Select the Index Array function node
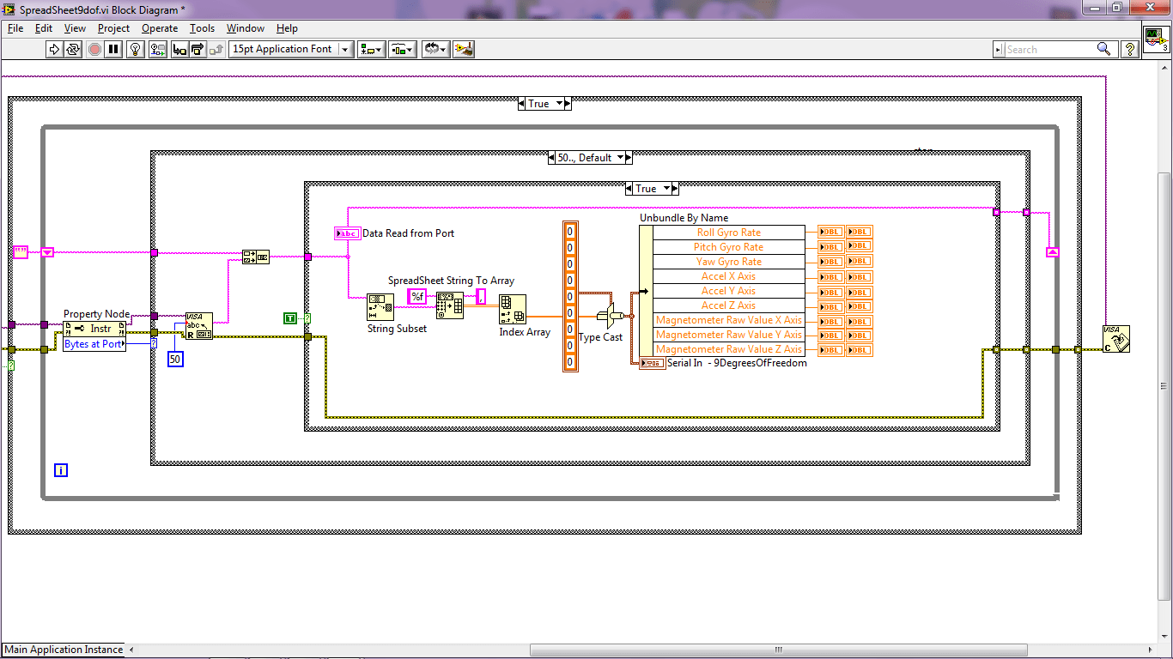 tap(513, 309)
